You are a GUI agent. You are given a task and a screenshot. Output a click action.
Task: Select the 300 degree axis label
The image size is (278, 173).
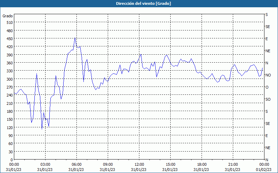tap(10, 79)
